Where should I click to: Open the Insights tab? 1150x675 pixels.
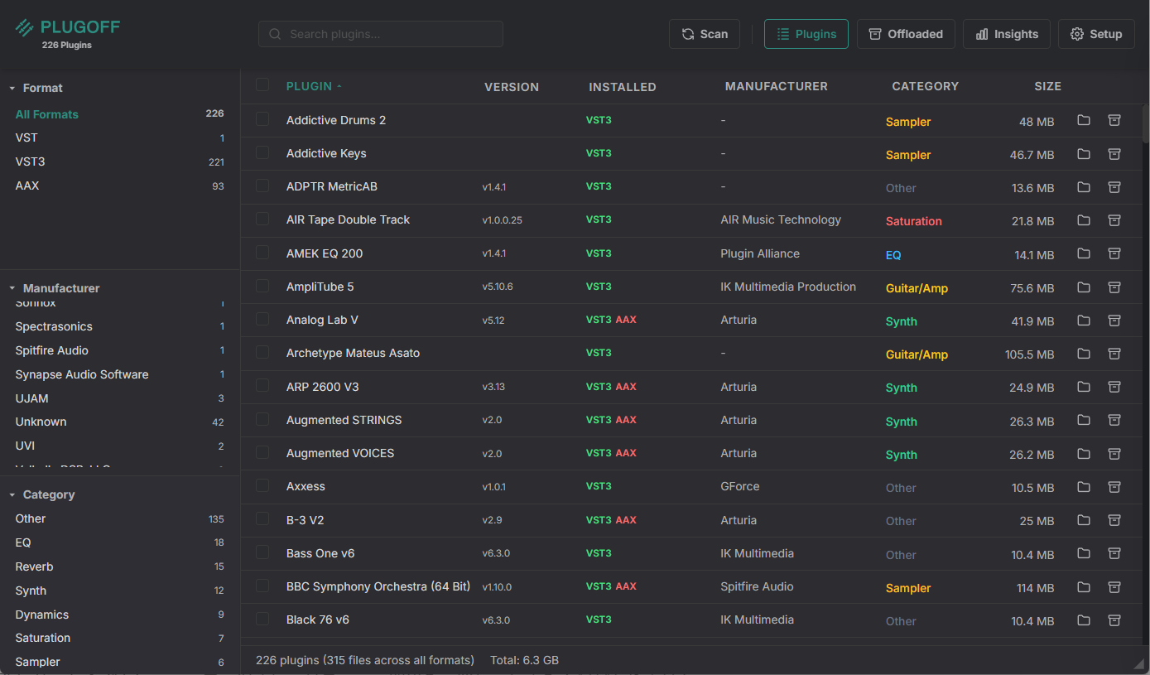point(1007,34)
